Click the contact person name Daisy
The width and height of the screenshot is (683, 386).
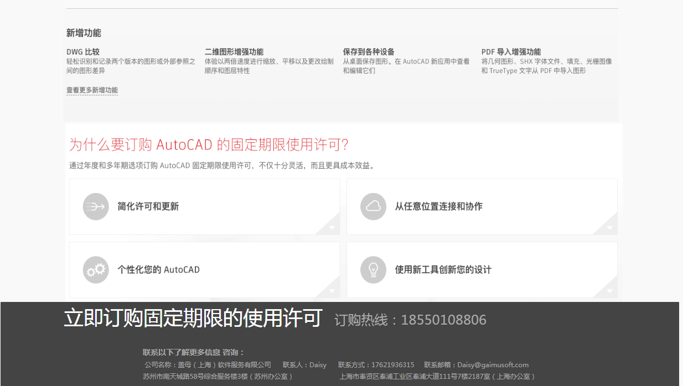click(318, 365)
